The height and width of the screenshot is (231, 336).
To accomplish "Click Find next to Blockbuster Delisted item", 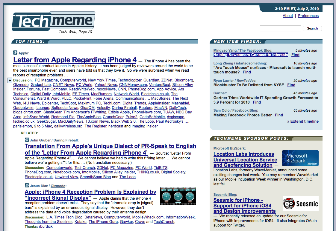I will [291, 85].
